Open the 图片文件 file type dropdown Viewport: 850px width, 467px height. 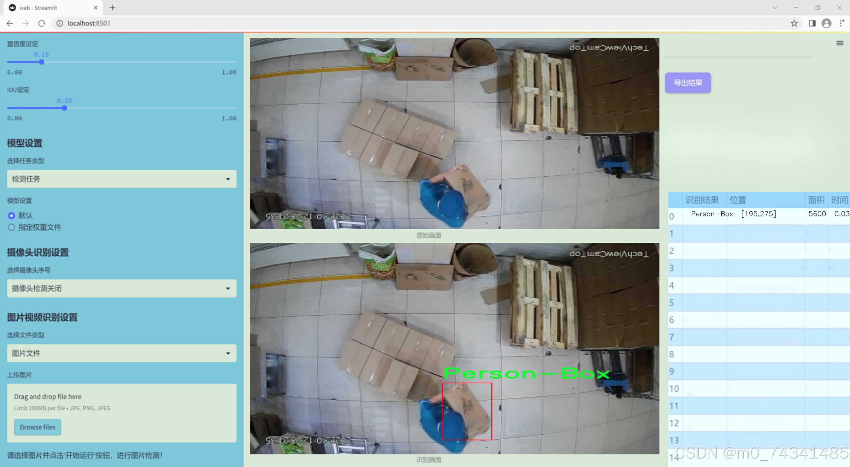click(x=121, y=353)
